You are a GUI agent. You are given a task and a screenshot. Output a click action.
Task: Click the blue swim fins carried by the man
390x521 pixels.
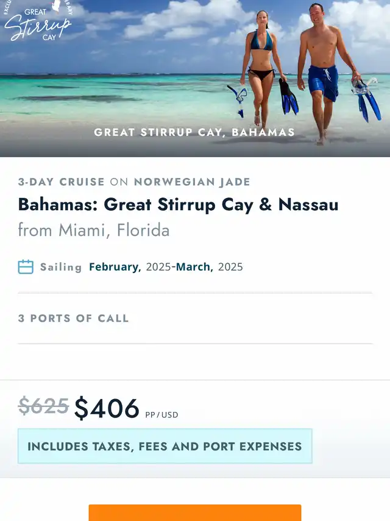[368, 101]
